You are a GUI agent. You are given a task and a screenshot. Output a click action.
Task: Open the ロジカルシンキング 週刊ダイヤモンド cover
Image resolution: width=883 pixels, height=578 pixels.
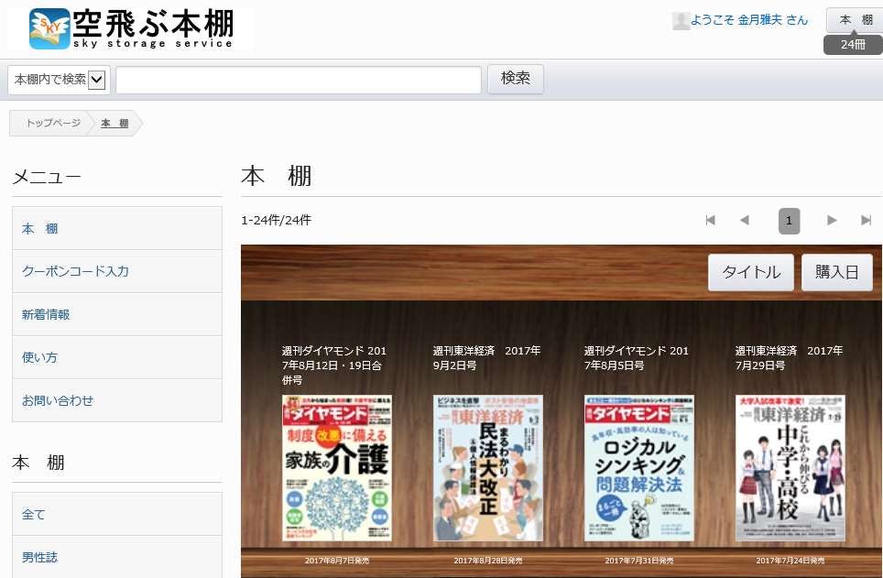(x=639, y=468)
